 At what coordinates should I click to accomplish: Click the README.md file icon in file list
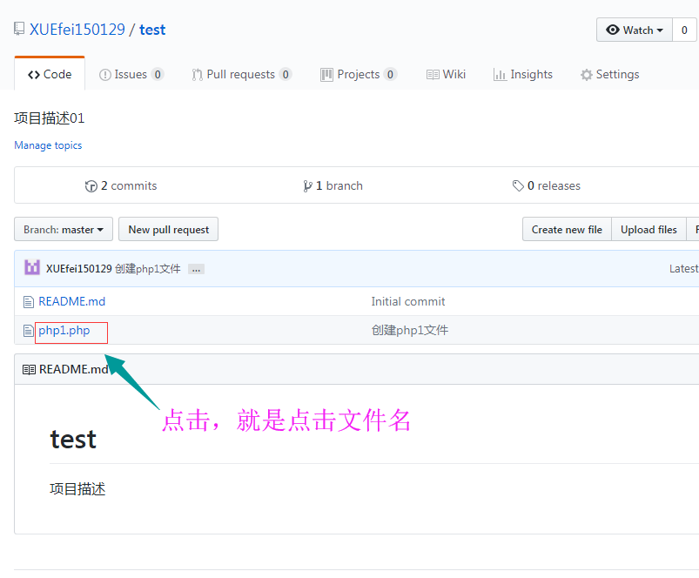click(x=29, y=302)
